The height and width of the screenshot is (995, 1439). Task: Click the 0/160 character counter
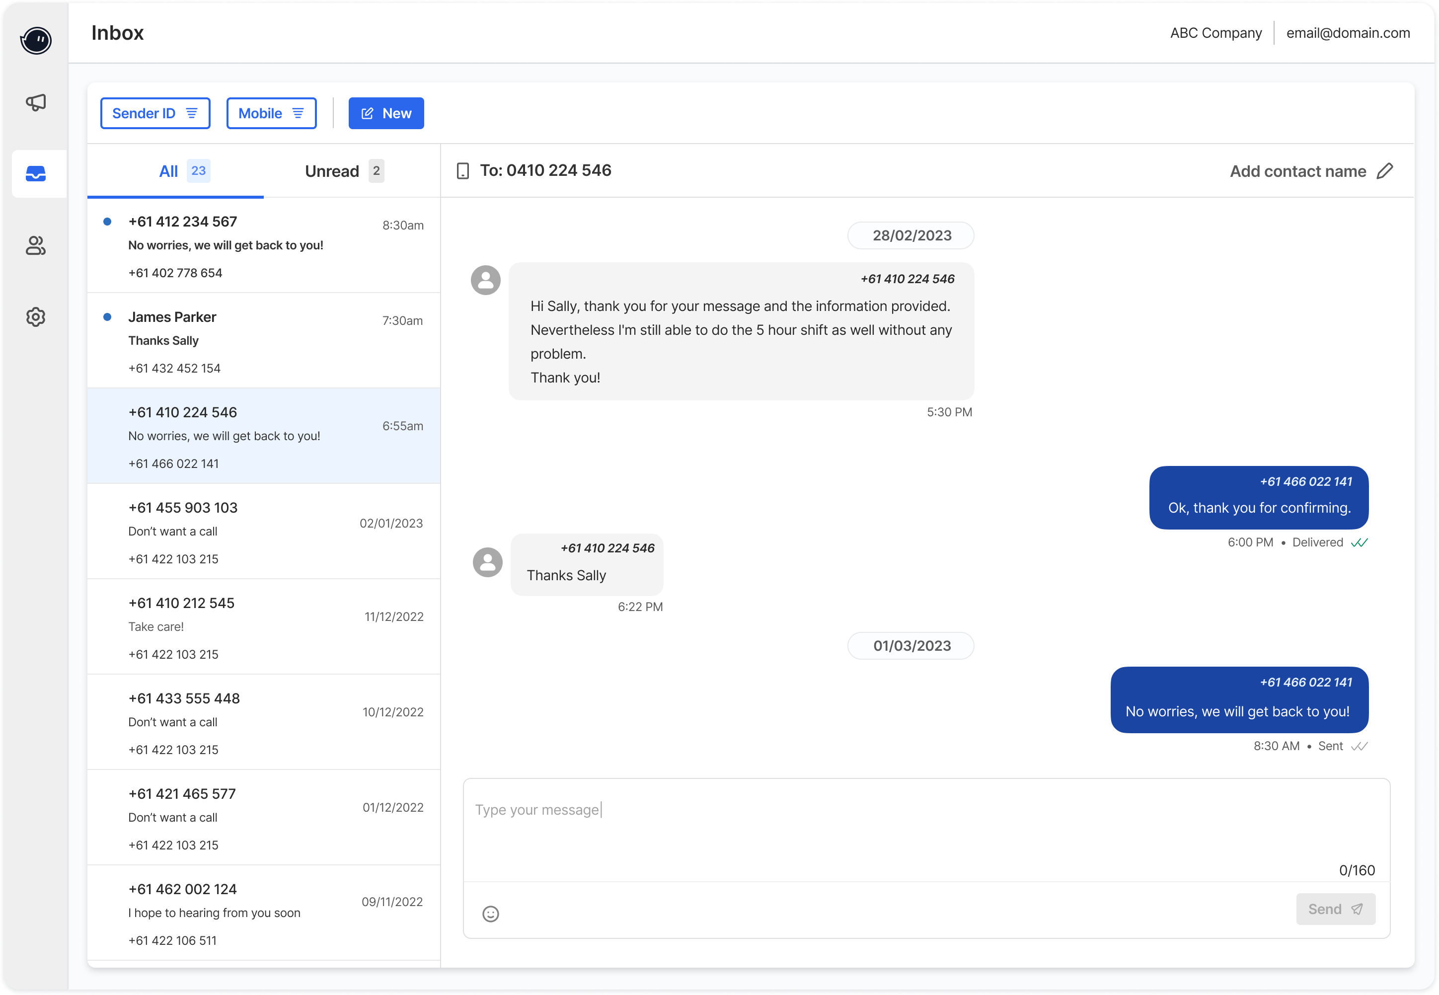(x=1357, y=870)
